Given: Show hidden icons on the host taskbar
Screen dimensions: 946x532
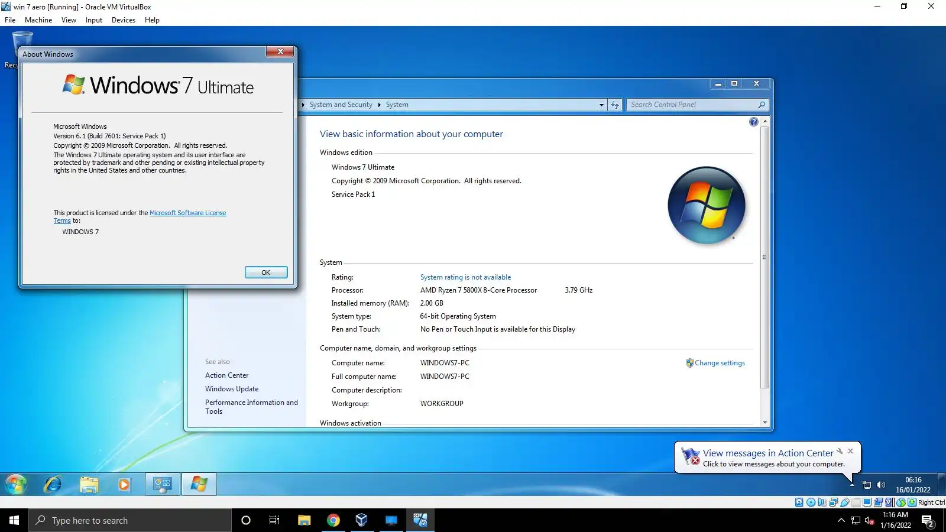Looking at the screenshot, I should pos(841,520).
